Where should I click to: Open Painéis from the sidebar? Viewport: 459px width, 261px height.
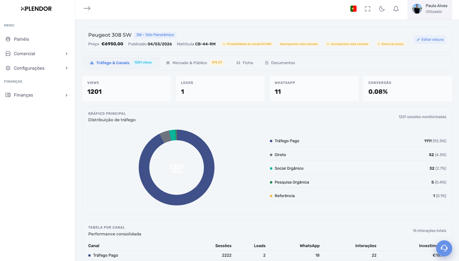click(x=21, y=39)
